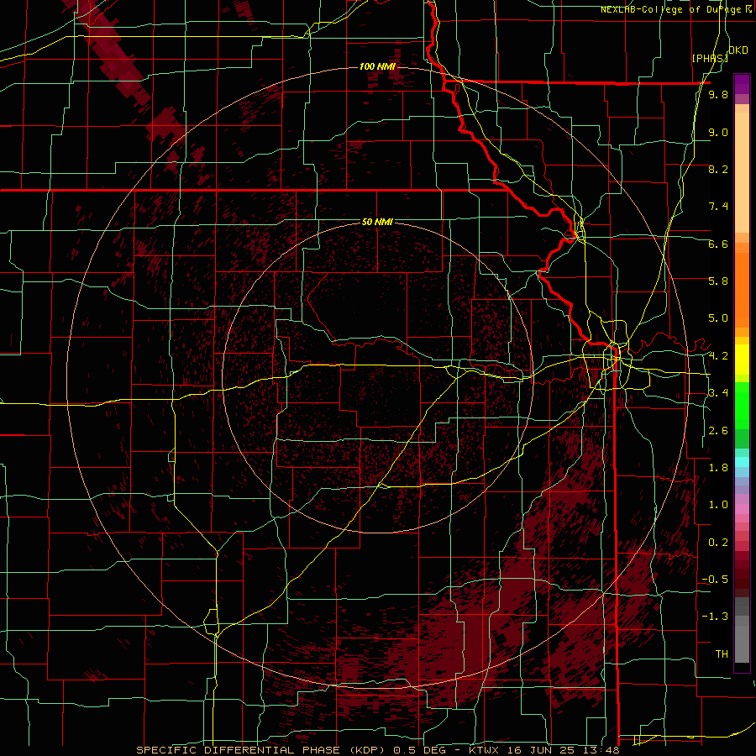
Task: Click the -1.3 scale value
Action: tap(715, 617)
